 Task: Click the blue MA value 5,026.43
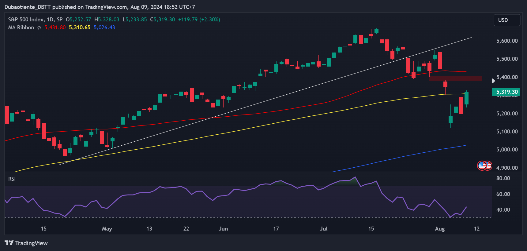click(x=104, y=27)
